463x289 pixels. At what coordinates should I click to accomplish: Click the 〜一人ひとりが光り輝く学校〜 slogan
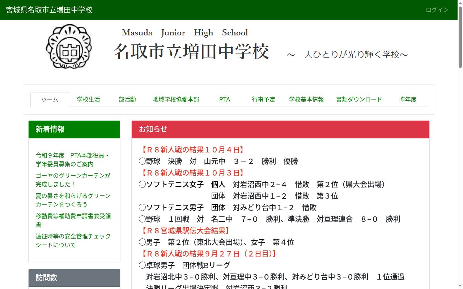pyautogui.click(x=347, y=55)
